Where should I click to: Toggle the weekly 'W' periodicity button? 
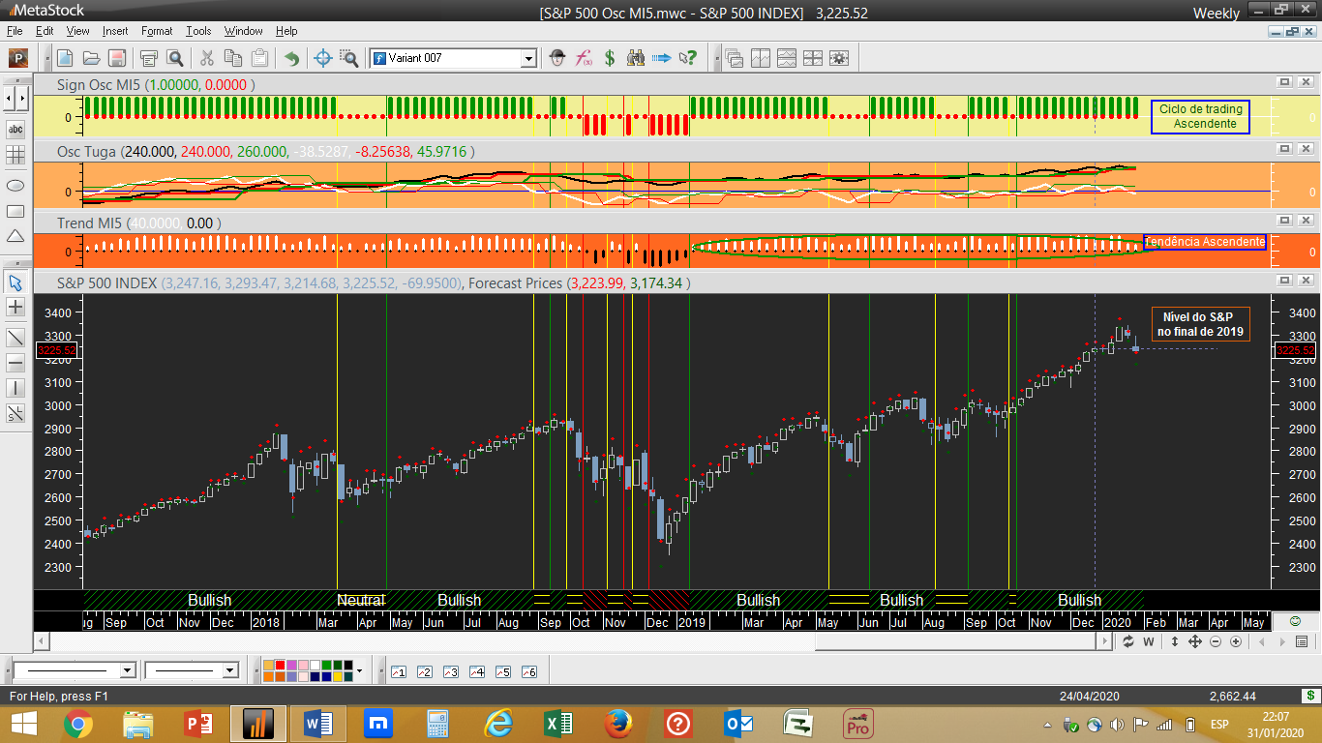[1149, 641]
